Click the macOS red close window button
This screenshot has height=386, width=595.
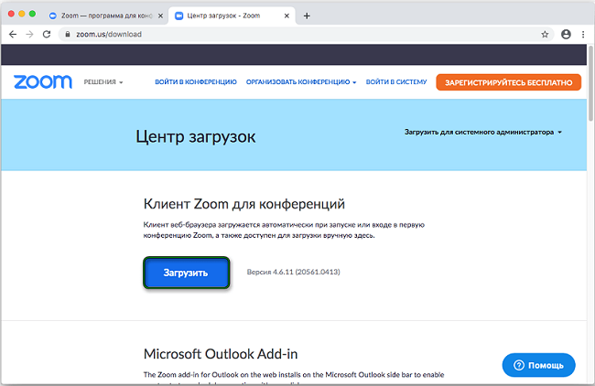11,14
